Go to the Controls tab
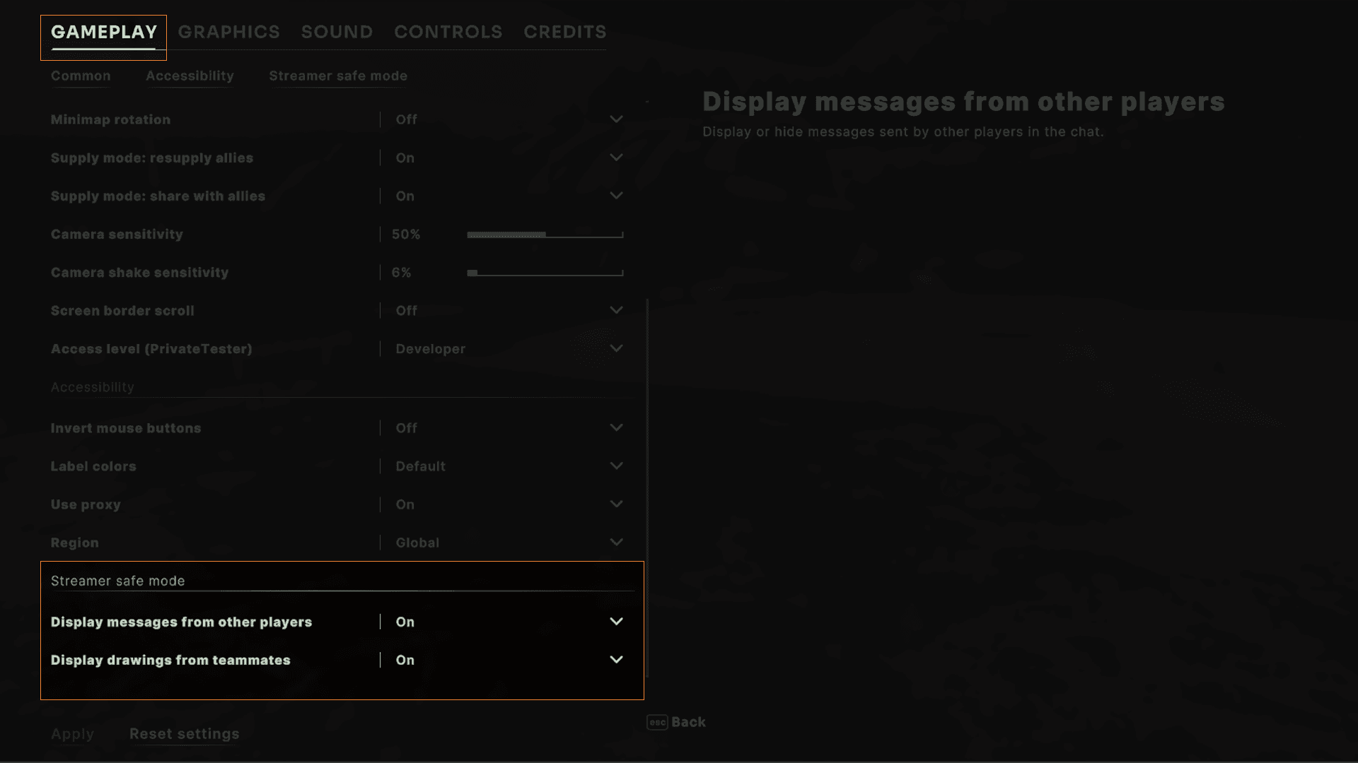Screen dimensions: 1358x763 [448, 32]
